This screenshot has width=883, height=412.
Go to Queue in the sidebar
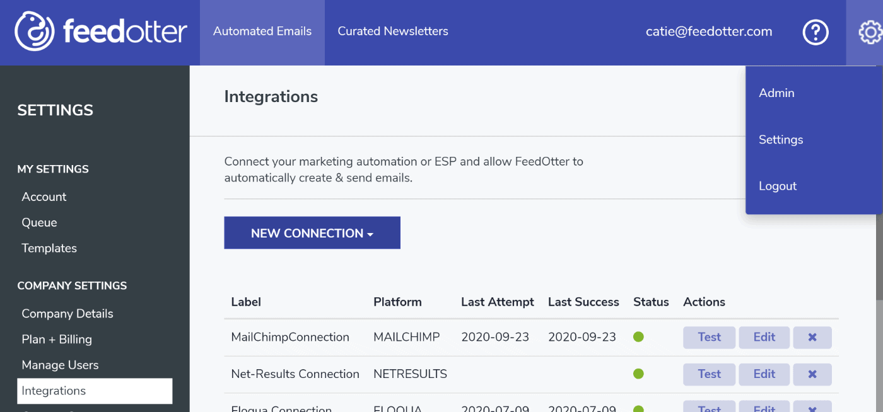[39, 223]
